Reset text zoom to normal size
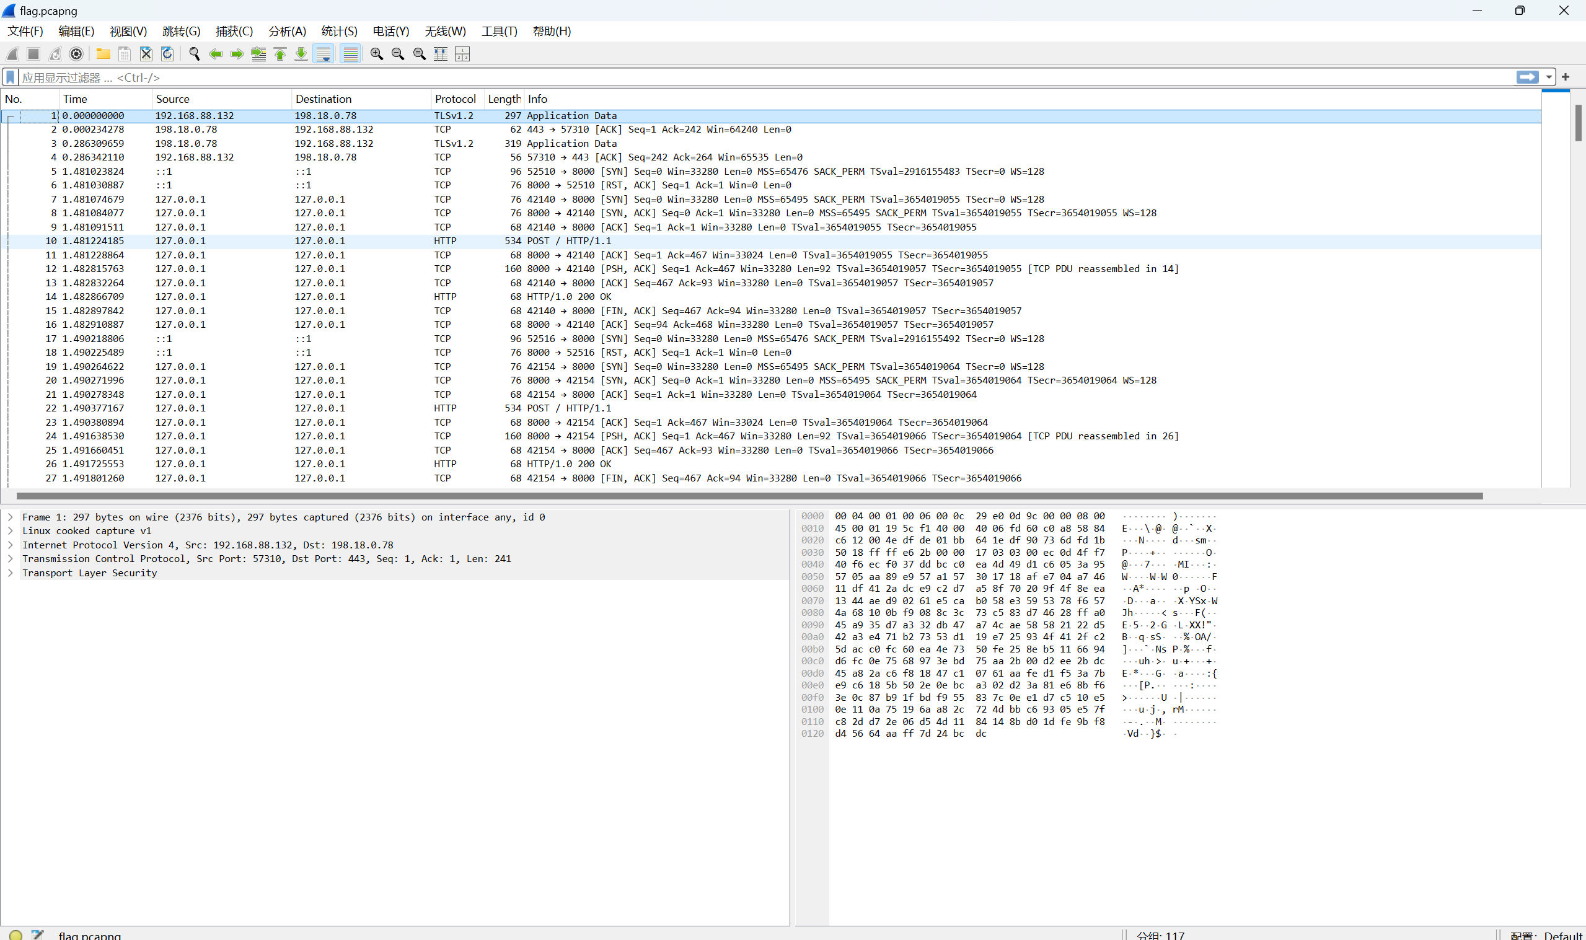This screenshot has height=940, width=1586. click(x=420, y=54)
